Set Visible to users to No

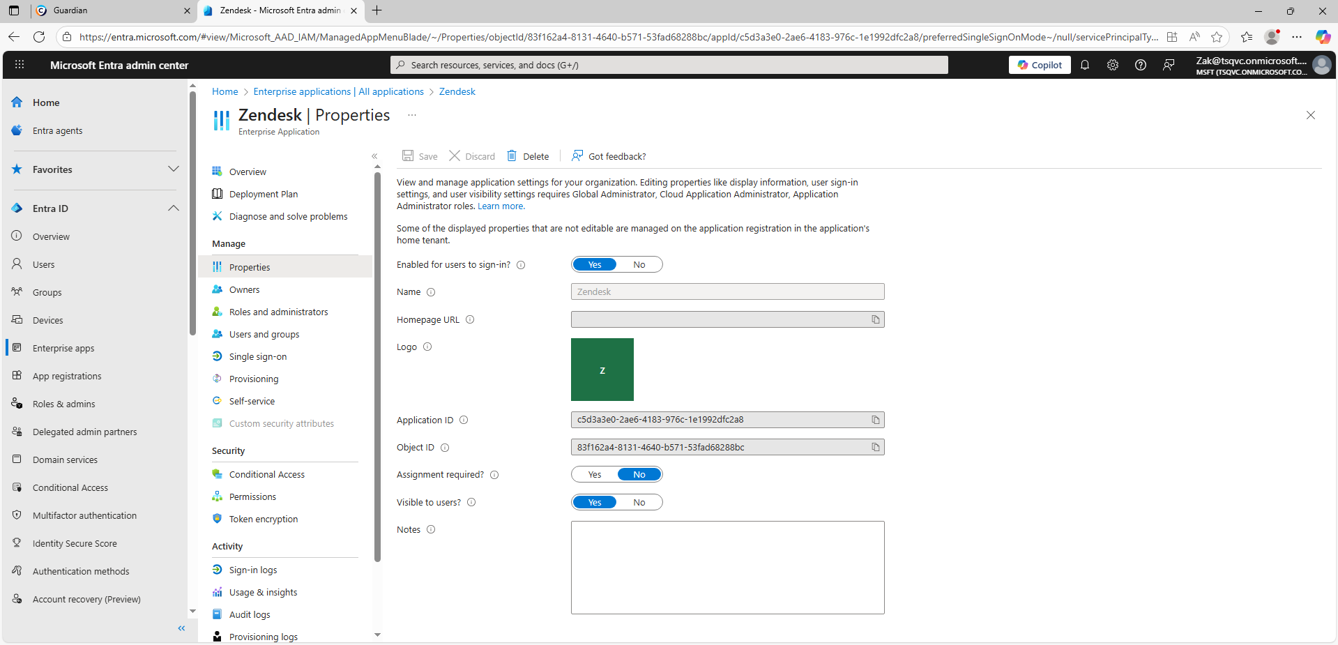639,503
